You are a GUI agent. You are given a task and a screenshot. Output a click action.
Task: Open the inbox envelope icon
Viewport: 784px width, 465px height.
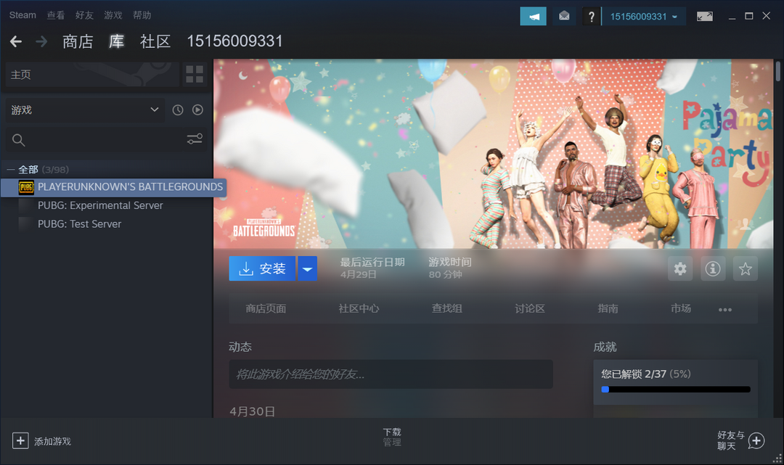[564, 16]
